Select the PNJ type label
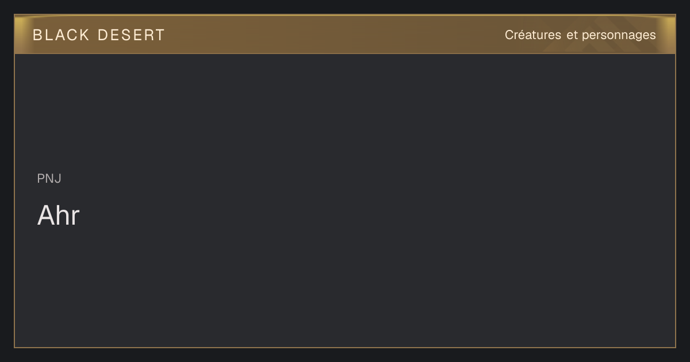This screenshot has width=690, height=362. click(49, 179)
